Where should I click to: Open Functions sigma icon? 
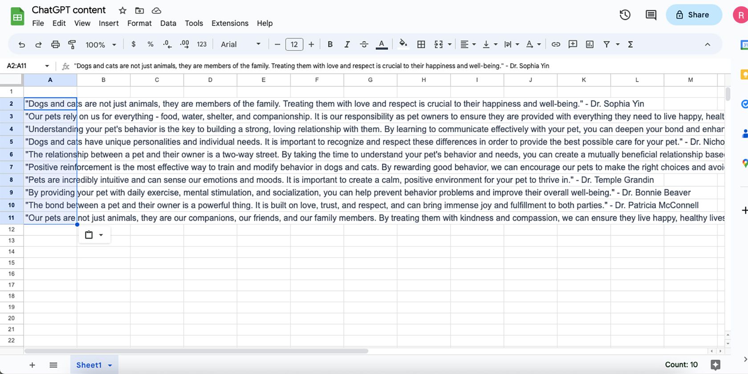click(x=630, y=44)
